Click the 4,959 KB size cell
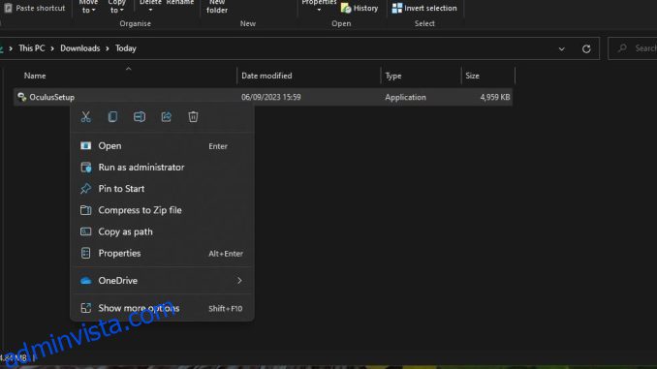This screenshot has width=657, height=369. pos(495,97)
